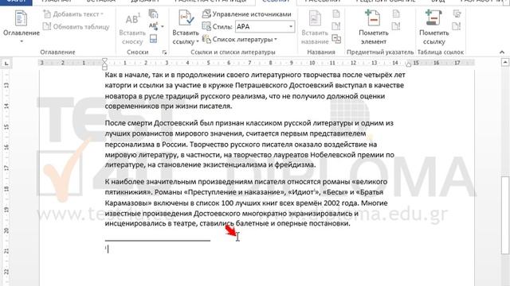Switch to the ВИД ribbon tab

pyautogui.click(x=438, y=2)
